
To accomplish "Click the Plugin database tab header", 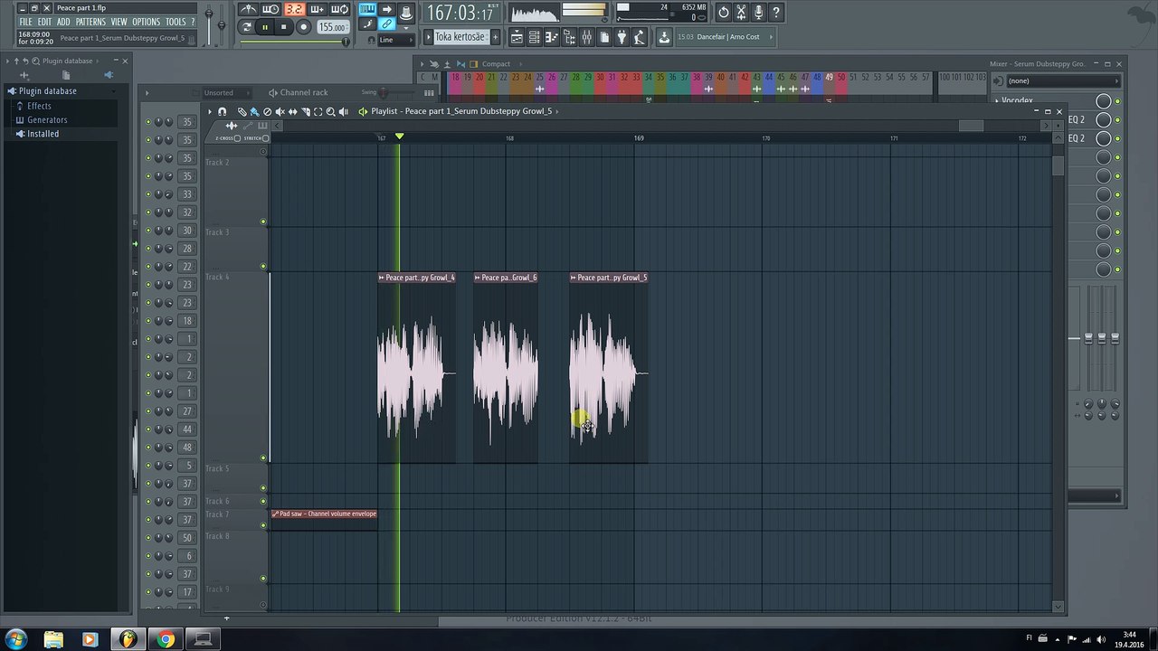I will (x=68, y=61).
